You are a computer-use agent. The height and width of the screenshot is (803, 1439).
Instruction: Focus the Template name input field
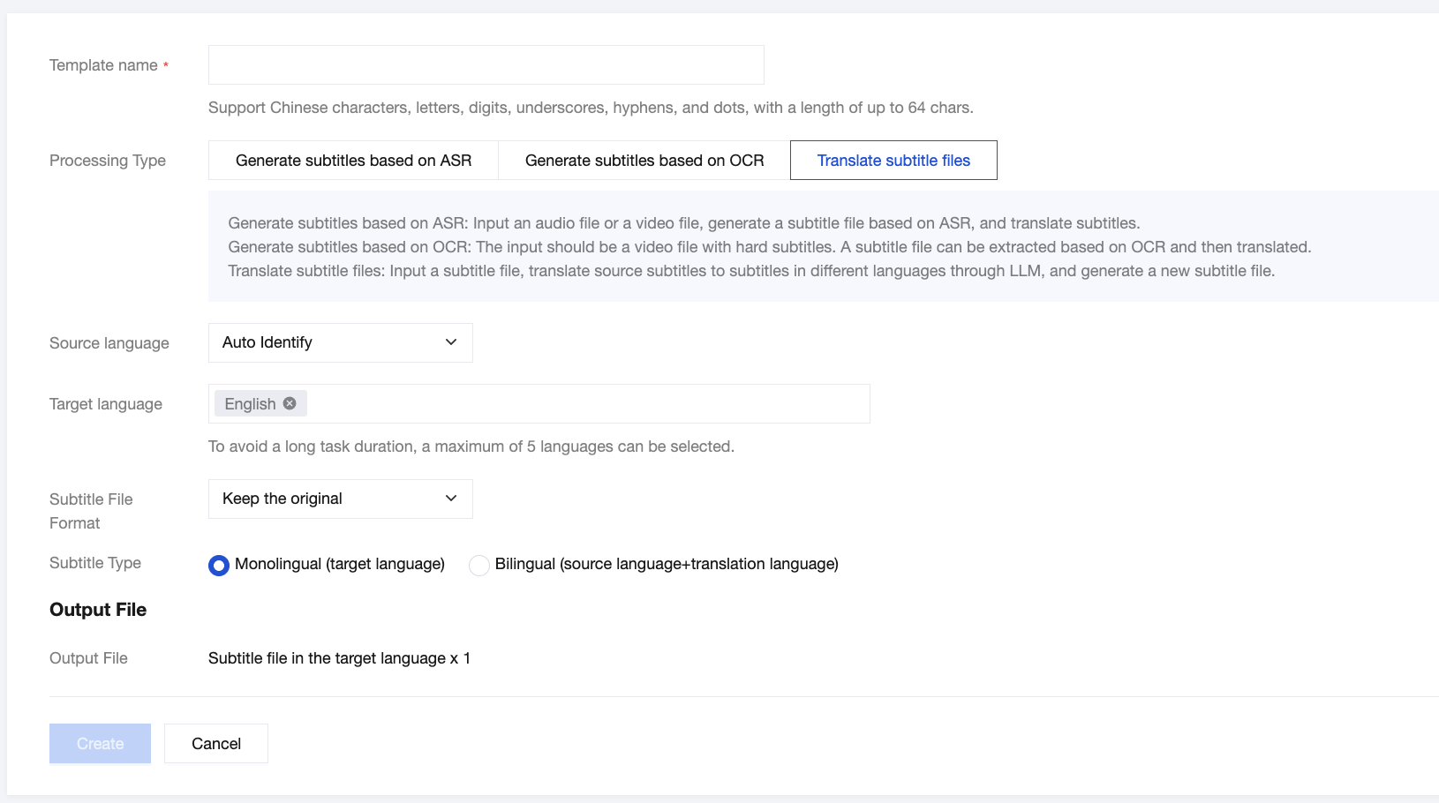486,65
